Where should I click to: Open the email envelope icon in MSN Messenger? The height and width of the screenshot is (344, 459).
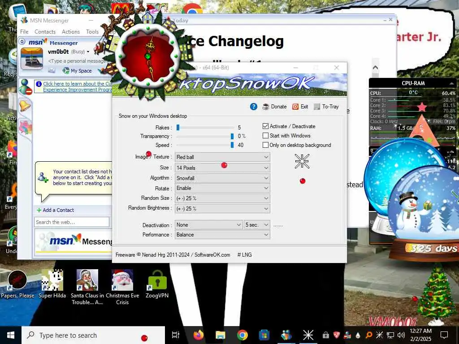tap(52, 70)
